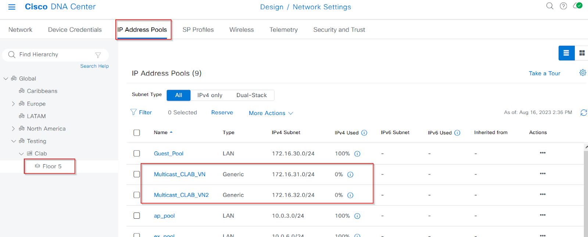Expand the Europe site node
The image size is (588, 237).
coord(13,104)
